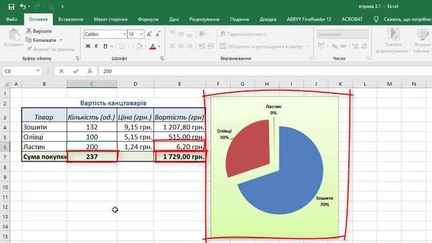Decrease font size with the smaller A
This screenshot has height=243, width=432.
[x=158, y=34]
